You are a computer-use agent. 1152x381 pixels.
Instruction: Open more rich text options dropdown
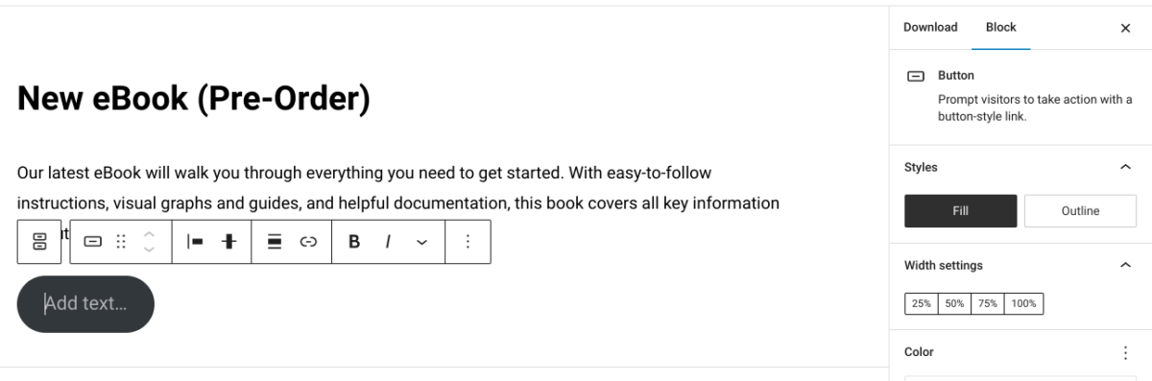421,242
